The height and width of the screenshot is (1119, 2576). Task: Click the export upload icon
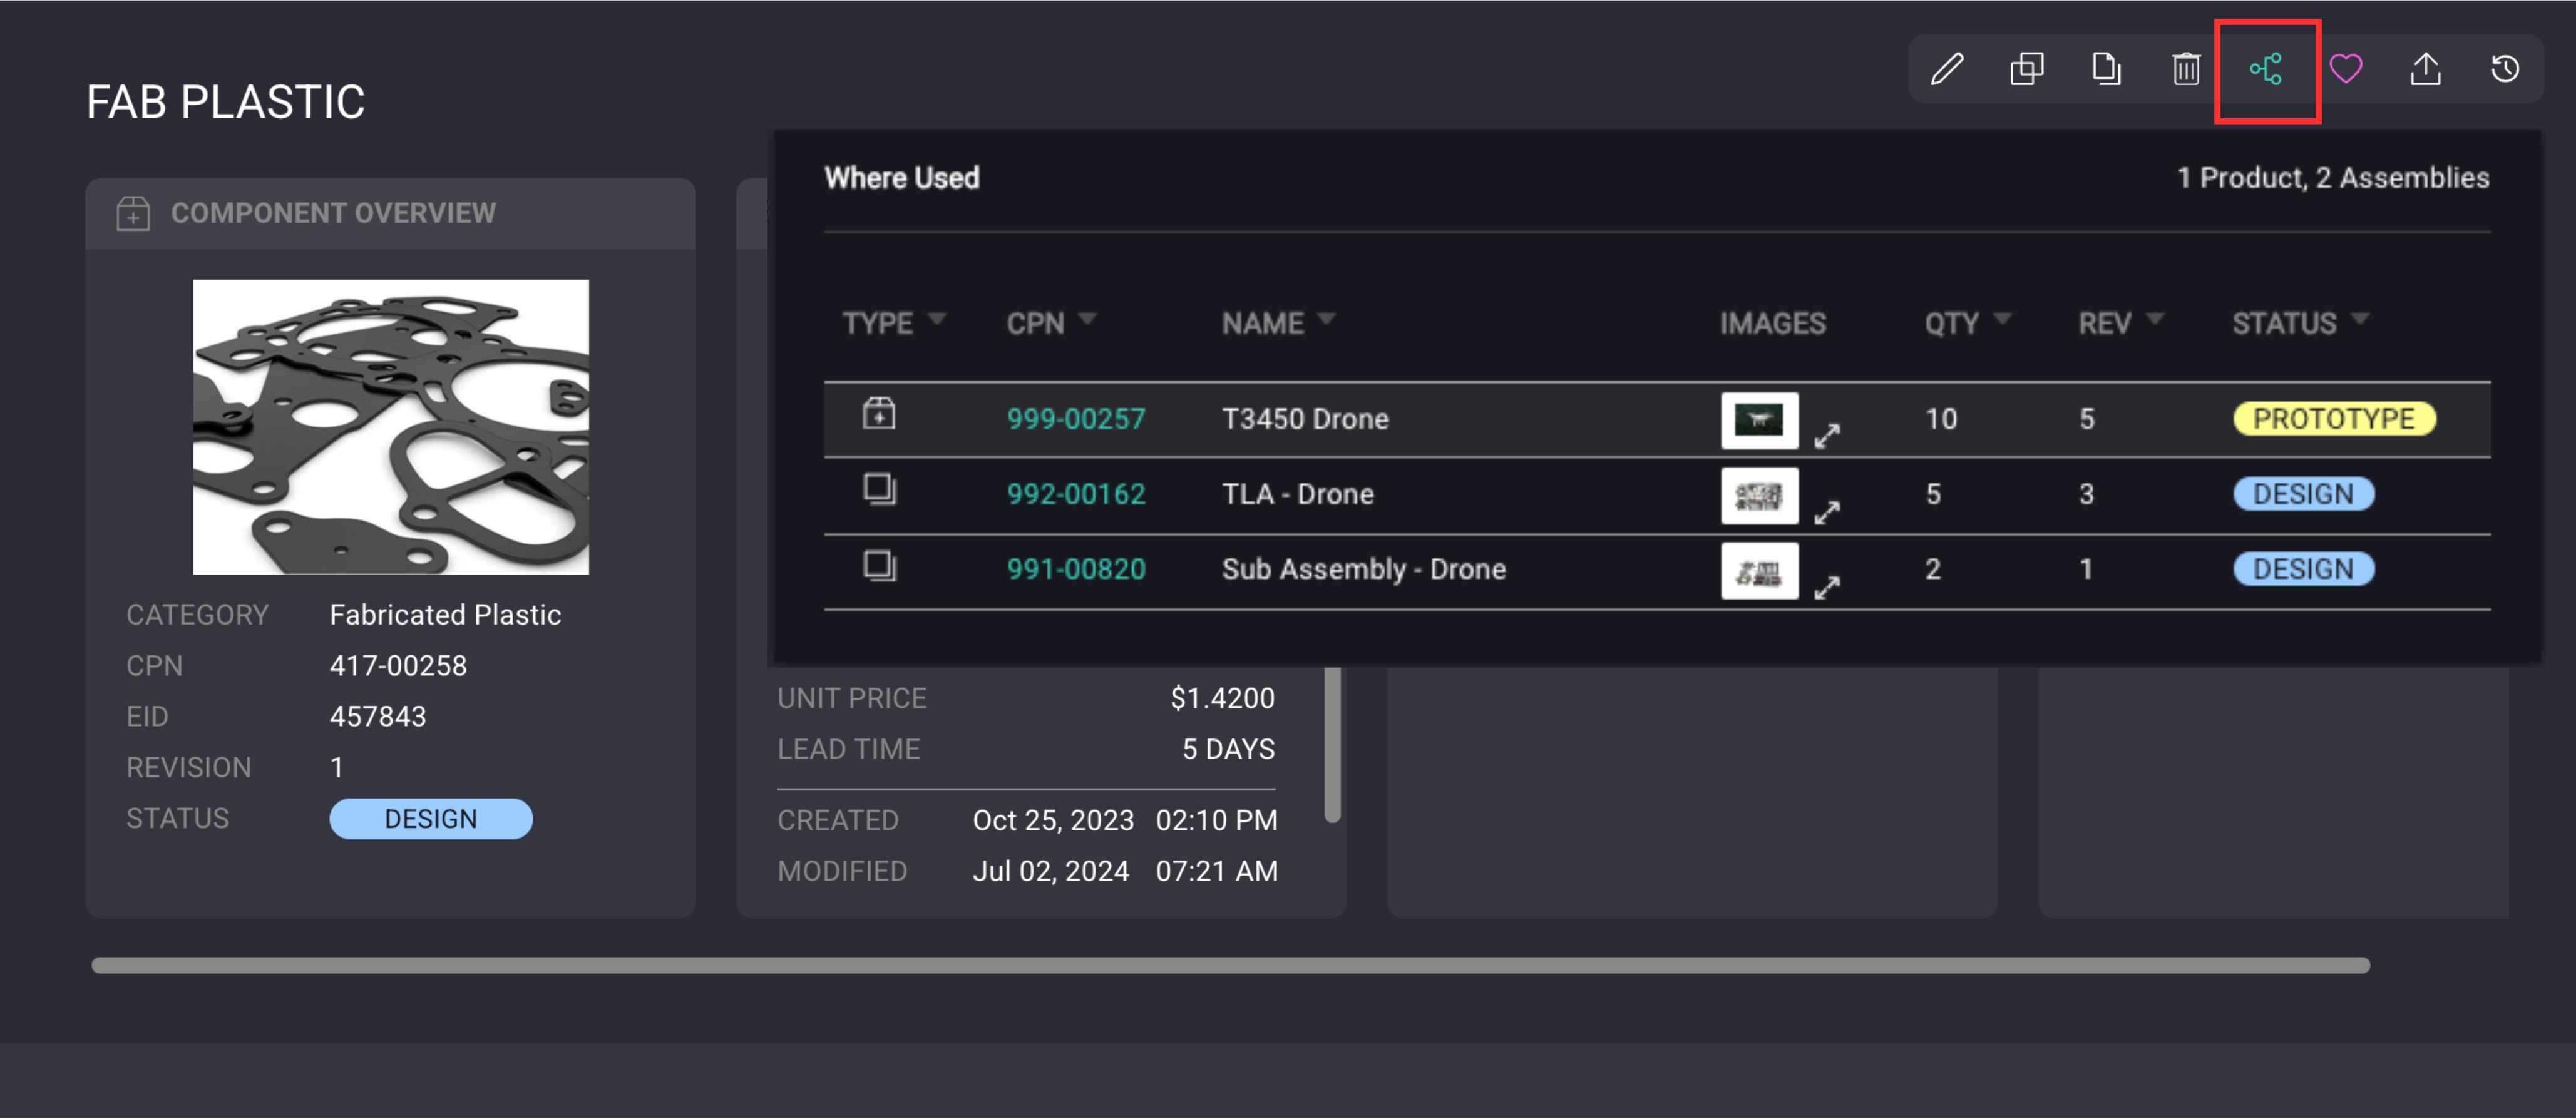[x=2426, y=69]
